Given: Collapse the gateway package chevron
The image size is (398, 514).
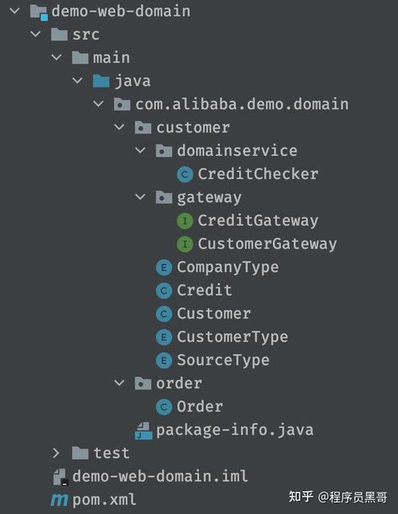Looking at the screenshot, I should [140, 197].
